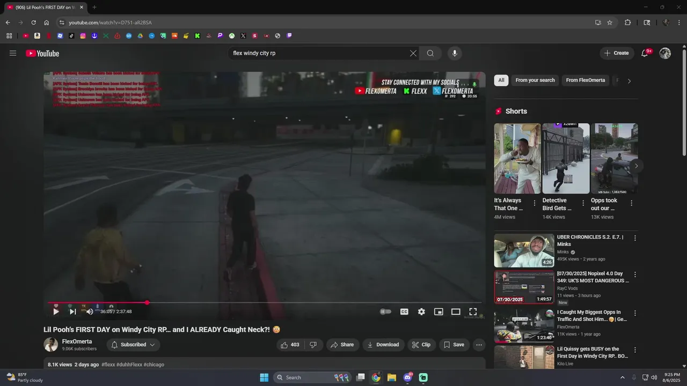The image size is (687, 386).
Task: Go to Chrome home page button
Action: [x=46, y=23]
